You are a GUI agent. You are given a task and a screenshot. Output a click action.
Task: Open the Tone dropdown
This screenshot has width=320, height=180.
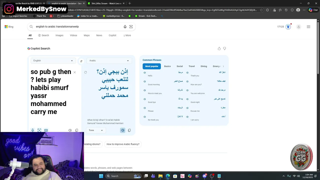point(96,130)
